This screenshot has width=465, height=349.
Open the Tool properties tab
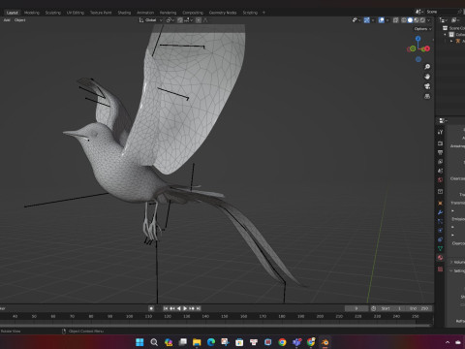[440, 132]
